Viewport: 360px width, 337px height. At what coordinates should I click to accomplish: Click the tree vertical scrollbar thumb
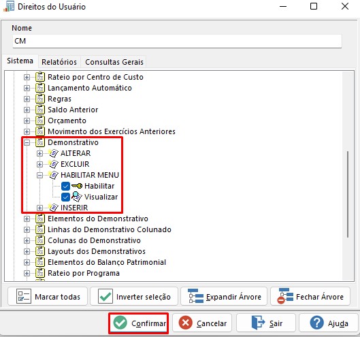(x=348, y=194)
